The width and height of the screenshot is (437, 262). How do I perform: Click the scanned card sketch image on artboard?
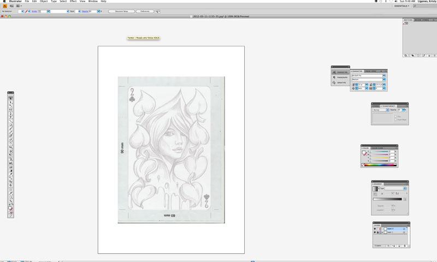pyautogui.click(x=171, y=150)
